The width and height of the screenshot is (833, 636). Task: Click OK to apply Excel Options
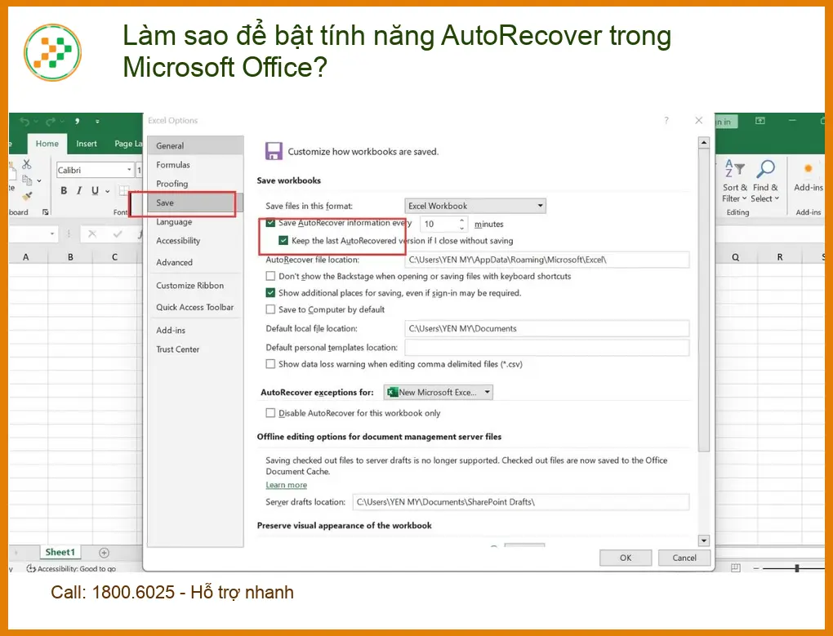626,558
